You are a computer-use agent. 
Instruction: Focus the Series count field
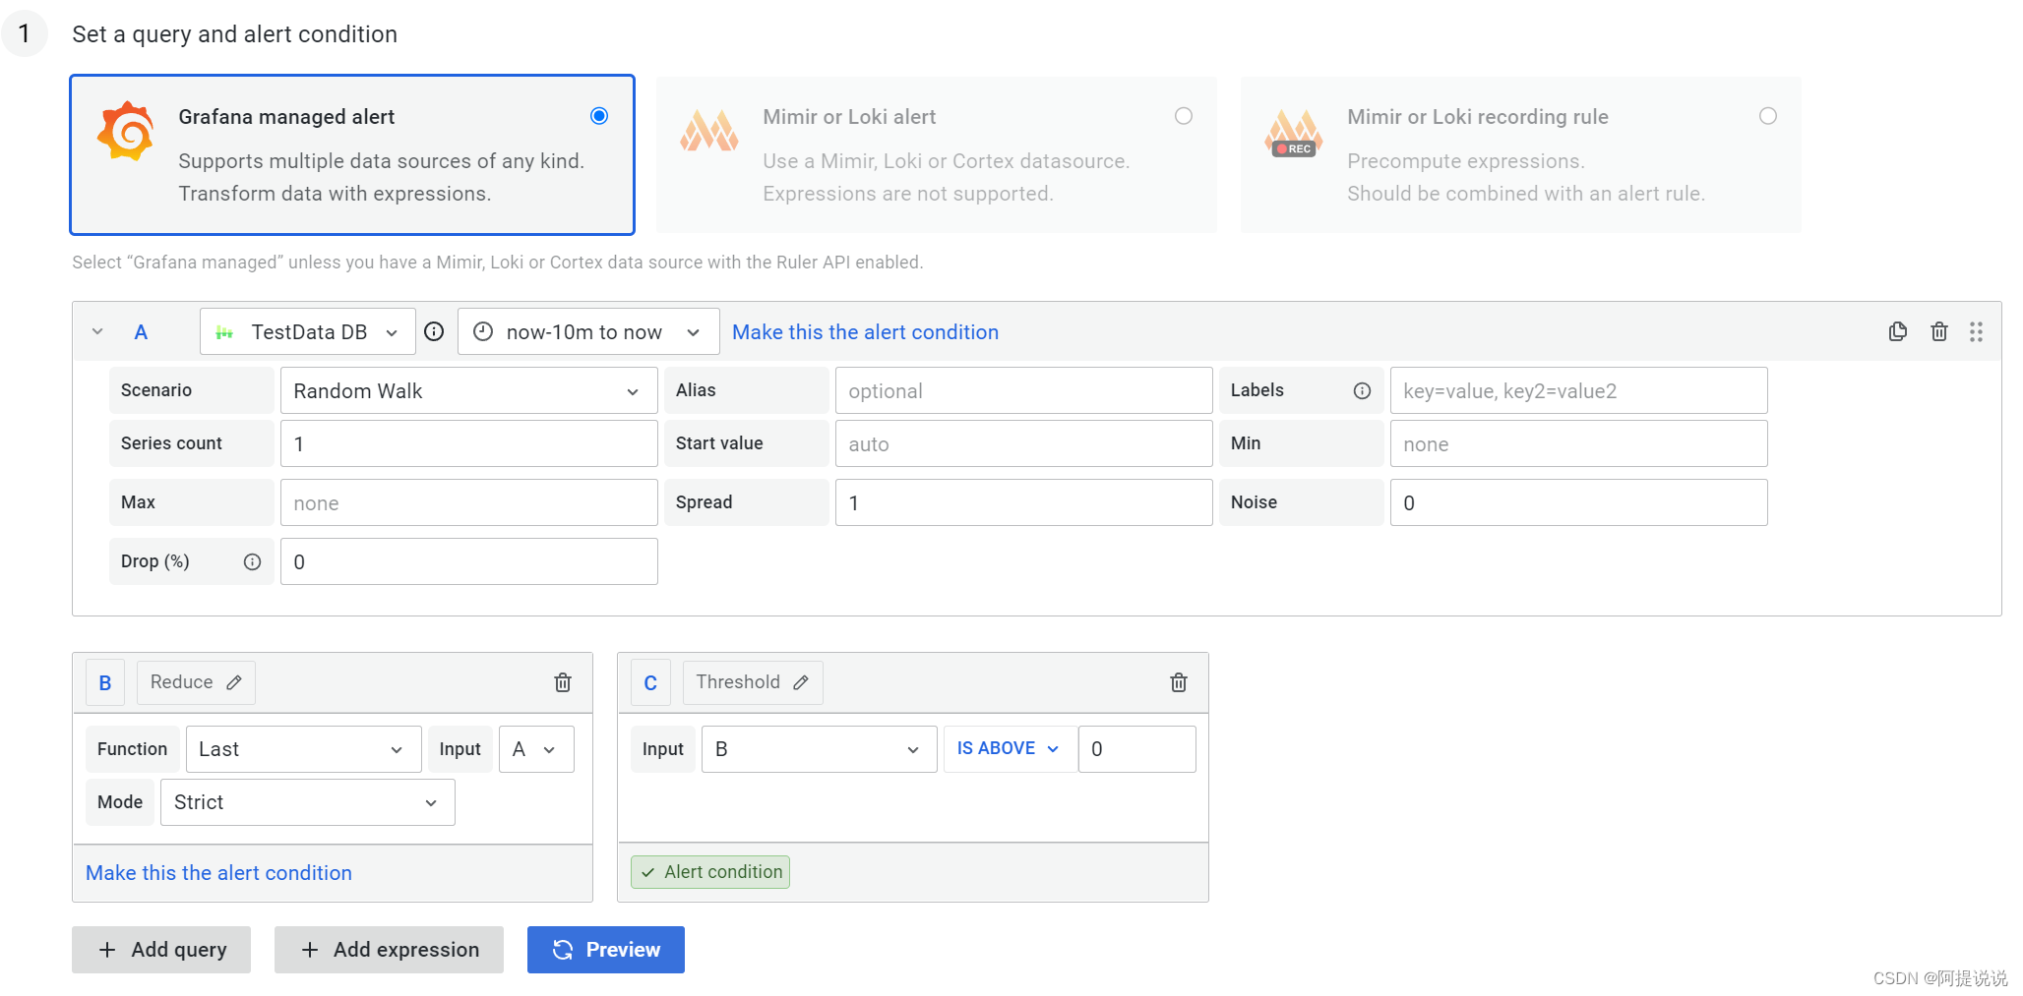pyautogui.click(x=468, y=443)
